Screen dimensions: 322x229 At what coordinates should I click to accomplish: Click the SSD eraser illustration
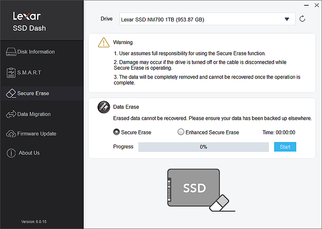coord(199,189)
